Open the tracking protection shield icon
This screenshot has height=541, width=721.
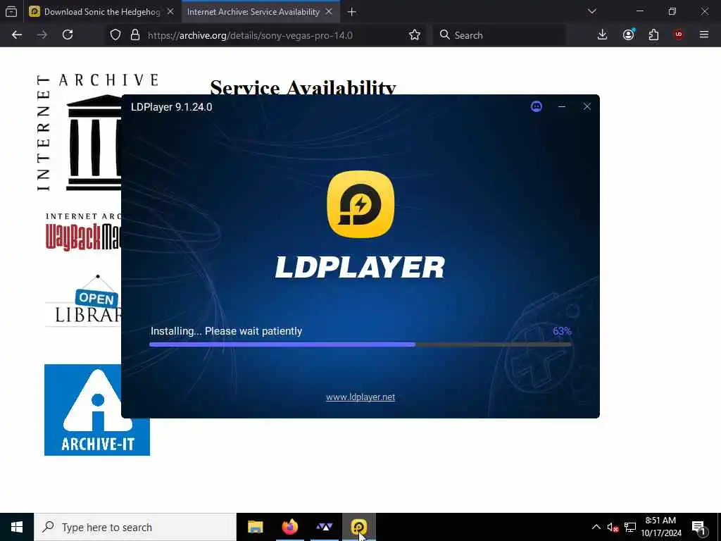pyautogui.click(x=115, y=35)
